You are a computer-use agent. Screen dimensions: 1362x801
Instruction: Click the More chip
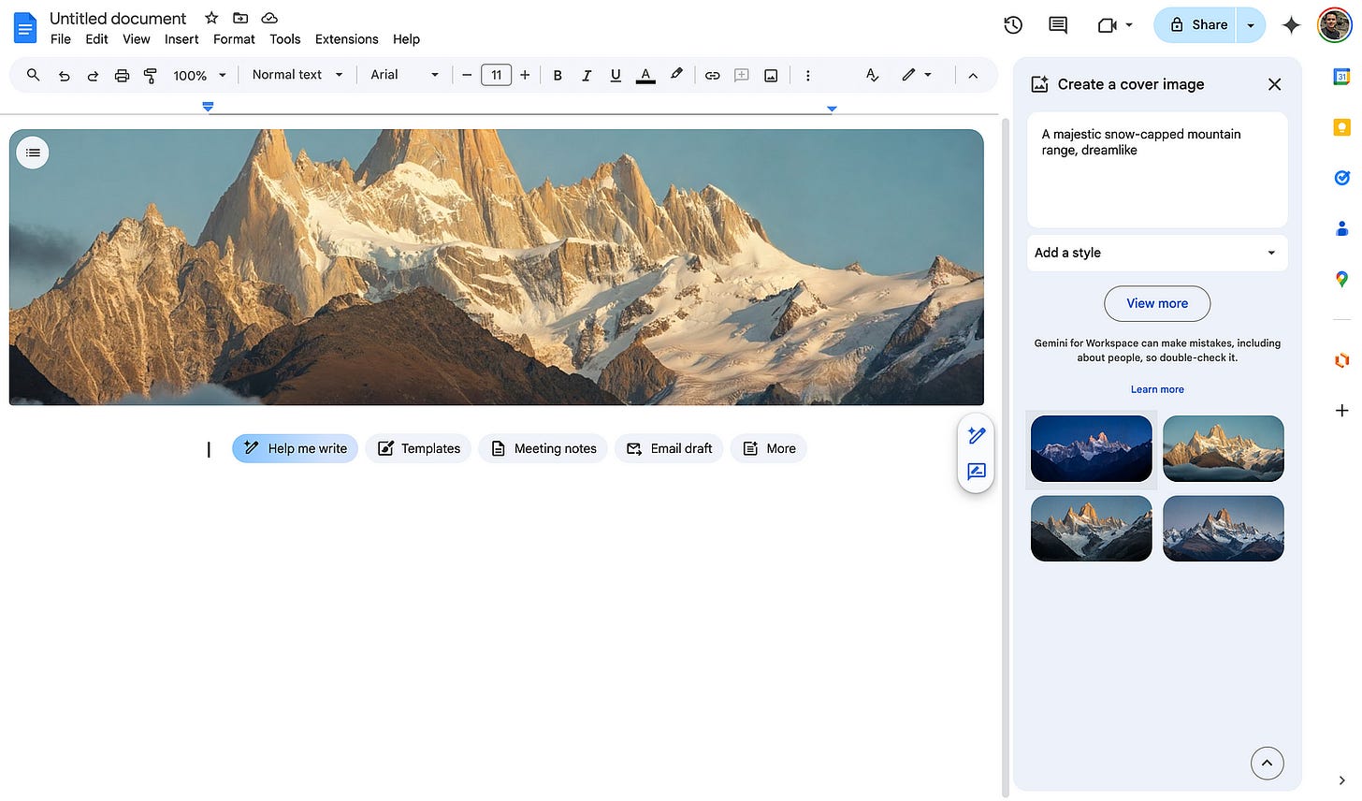click(x=769, y=448)
